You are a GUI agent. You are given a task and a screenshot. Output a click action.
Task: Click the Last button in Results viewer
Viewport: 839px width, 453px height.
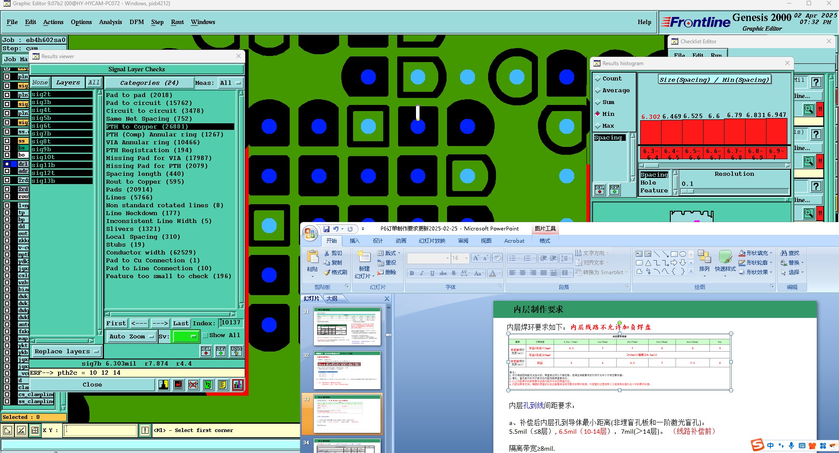pos(181,324)
